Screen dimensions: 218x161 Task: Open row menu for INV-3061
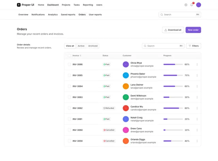coord(197,119)
